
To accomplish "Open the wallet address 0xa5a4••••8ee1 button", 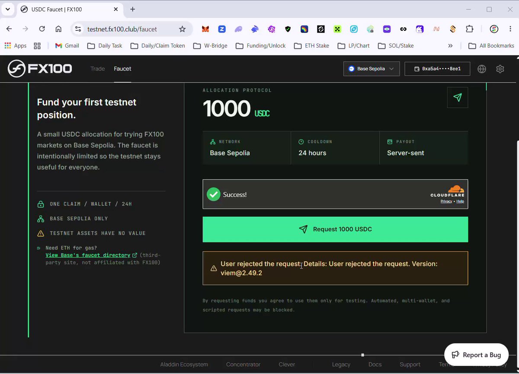I will (437, 69).
